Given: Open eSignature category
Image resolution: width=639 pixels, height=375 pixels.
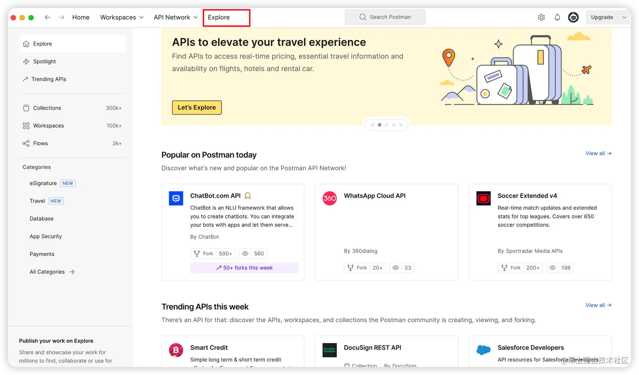Looking at the screenshot, I should pyautogui.click(x=43, y=183).
